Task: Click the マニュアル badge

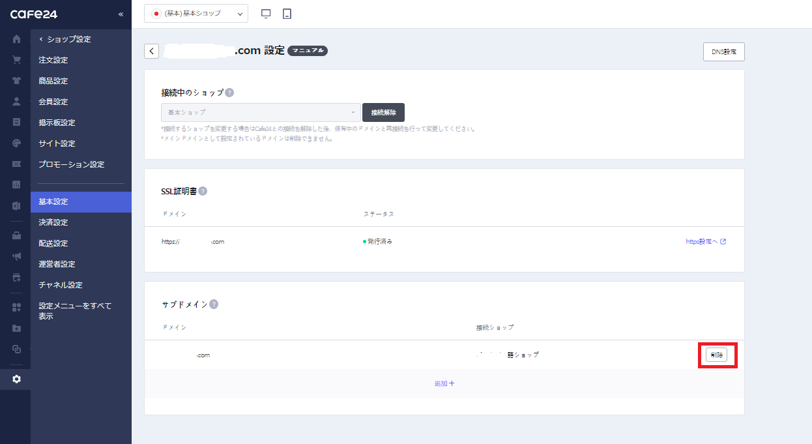Action: click(x=308, y=50)
